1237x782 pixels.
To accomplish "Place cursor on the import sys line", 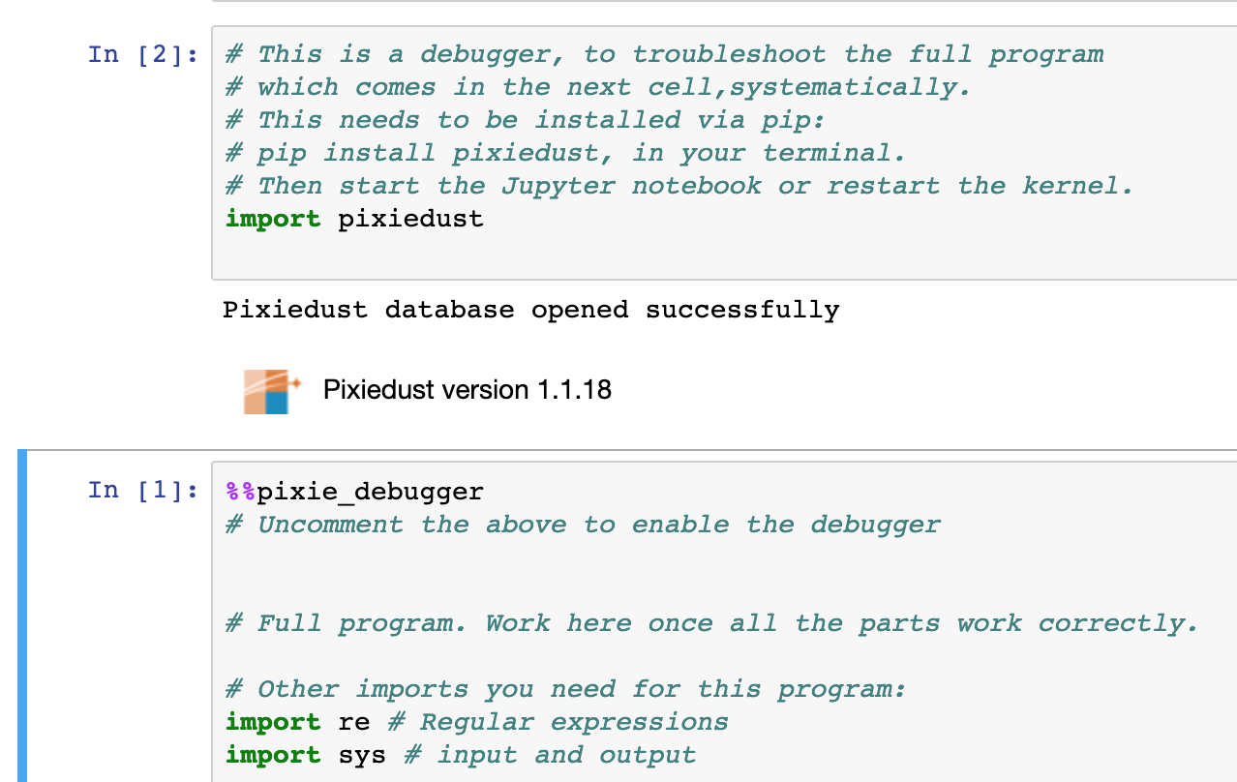I will point(461,755).
